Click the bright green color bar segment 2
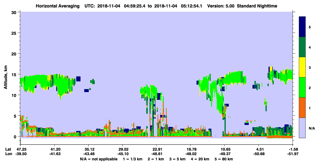Viewport: 325px width, 166px height. pyautogui.click(x=302, y=87)
